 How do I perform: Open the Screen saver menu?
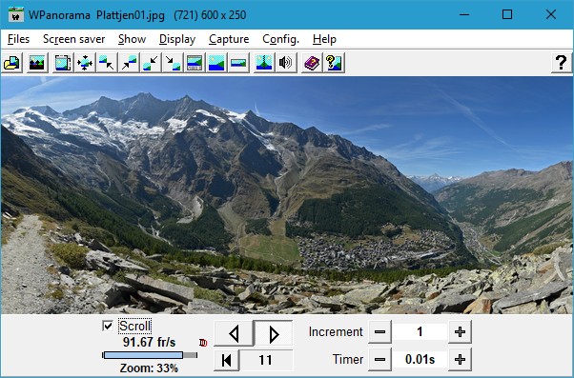[x=74, y=39]
